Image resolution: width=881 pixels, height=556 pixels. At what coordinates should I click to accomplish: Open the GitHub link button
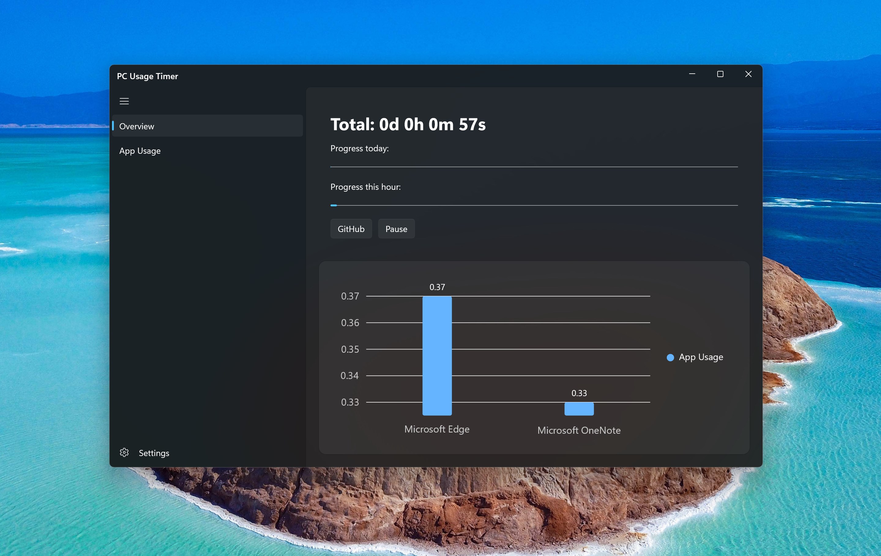coord(350,229)
